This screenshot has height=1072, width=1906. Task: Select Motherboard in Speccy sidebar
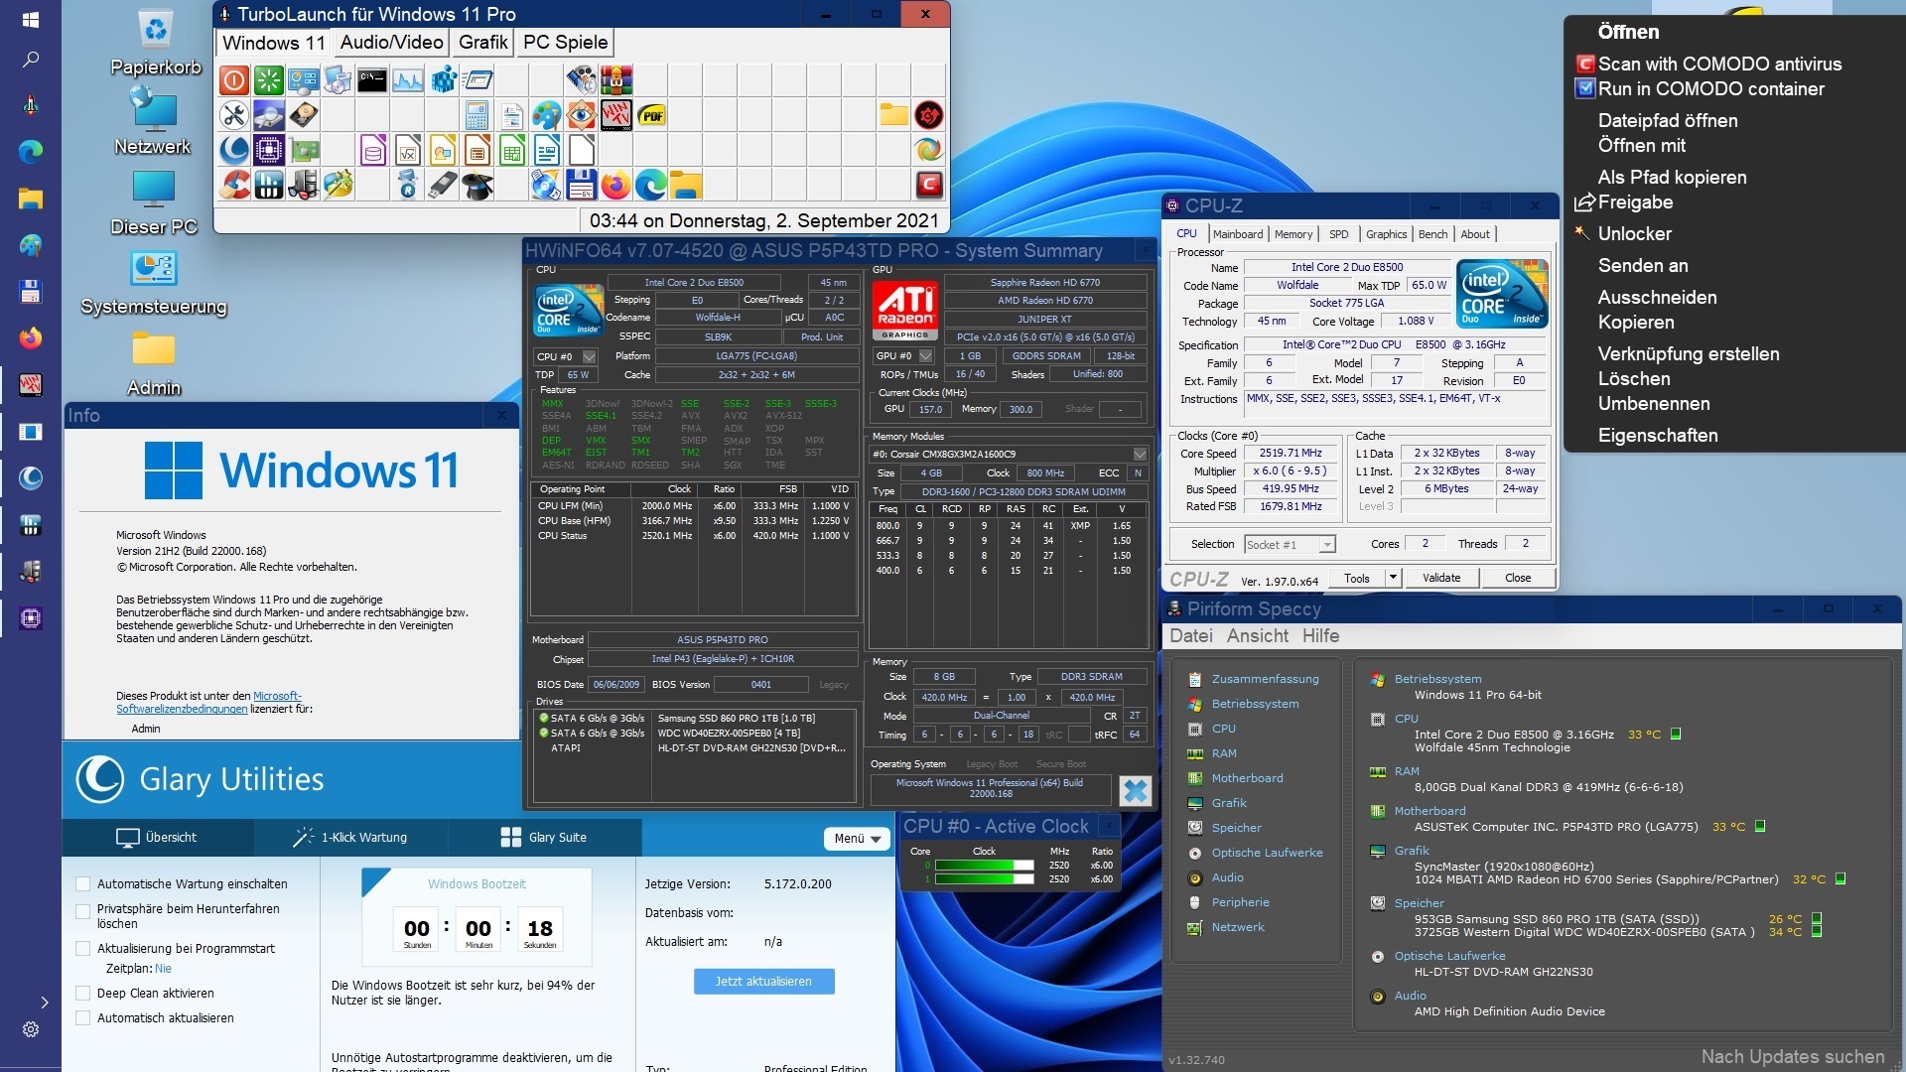[x=1247, y=778]
